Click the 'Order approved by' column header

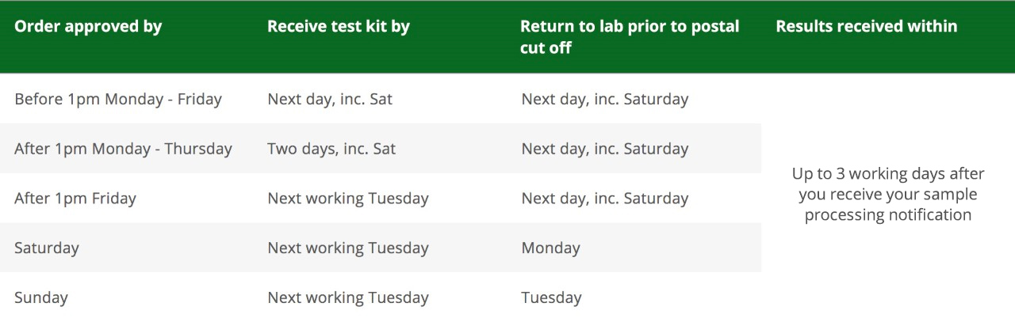click(x=88, y=26)
